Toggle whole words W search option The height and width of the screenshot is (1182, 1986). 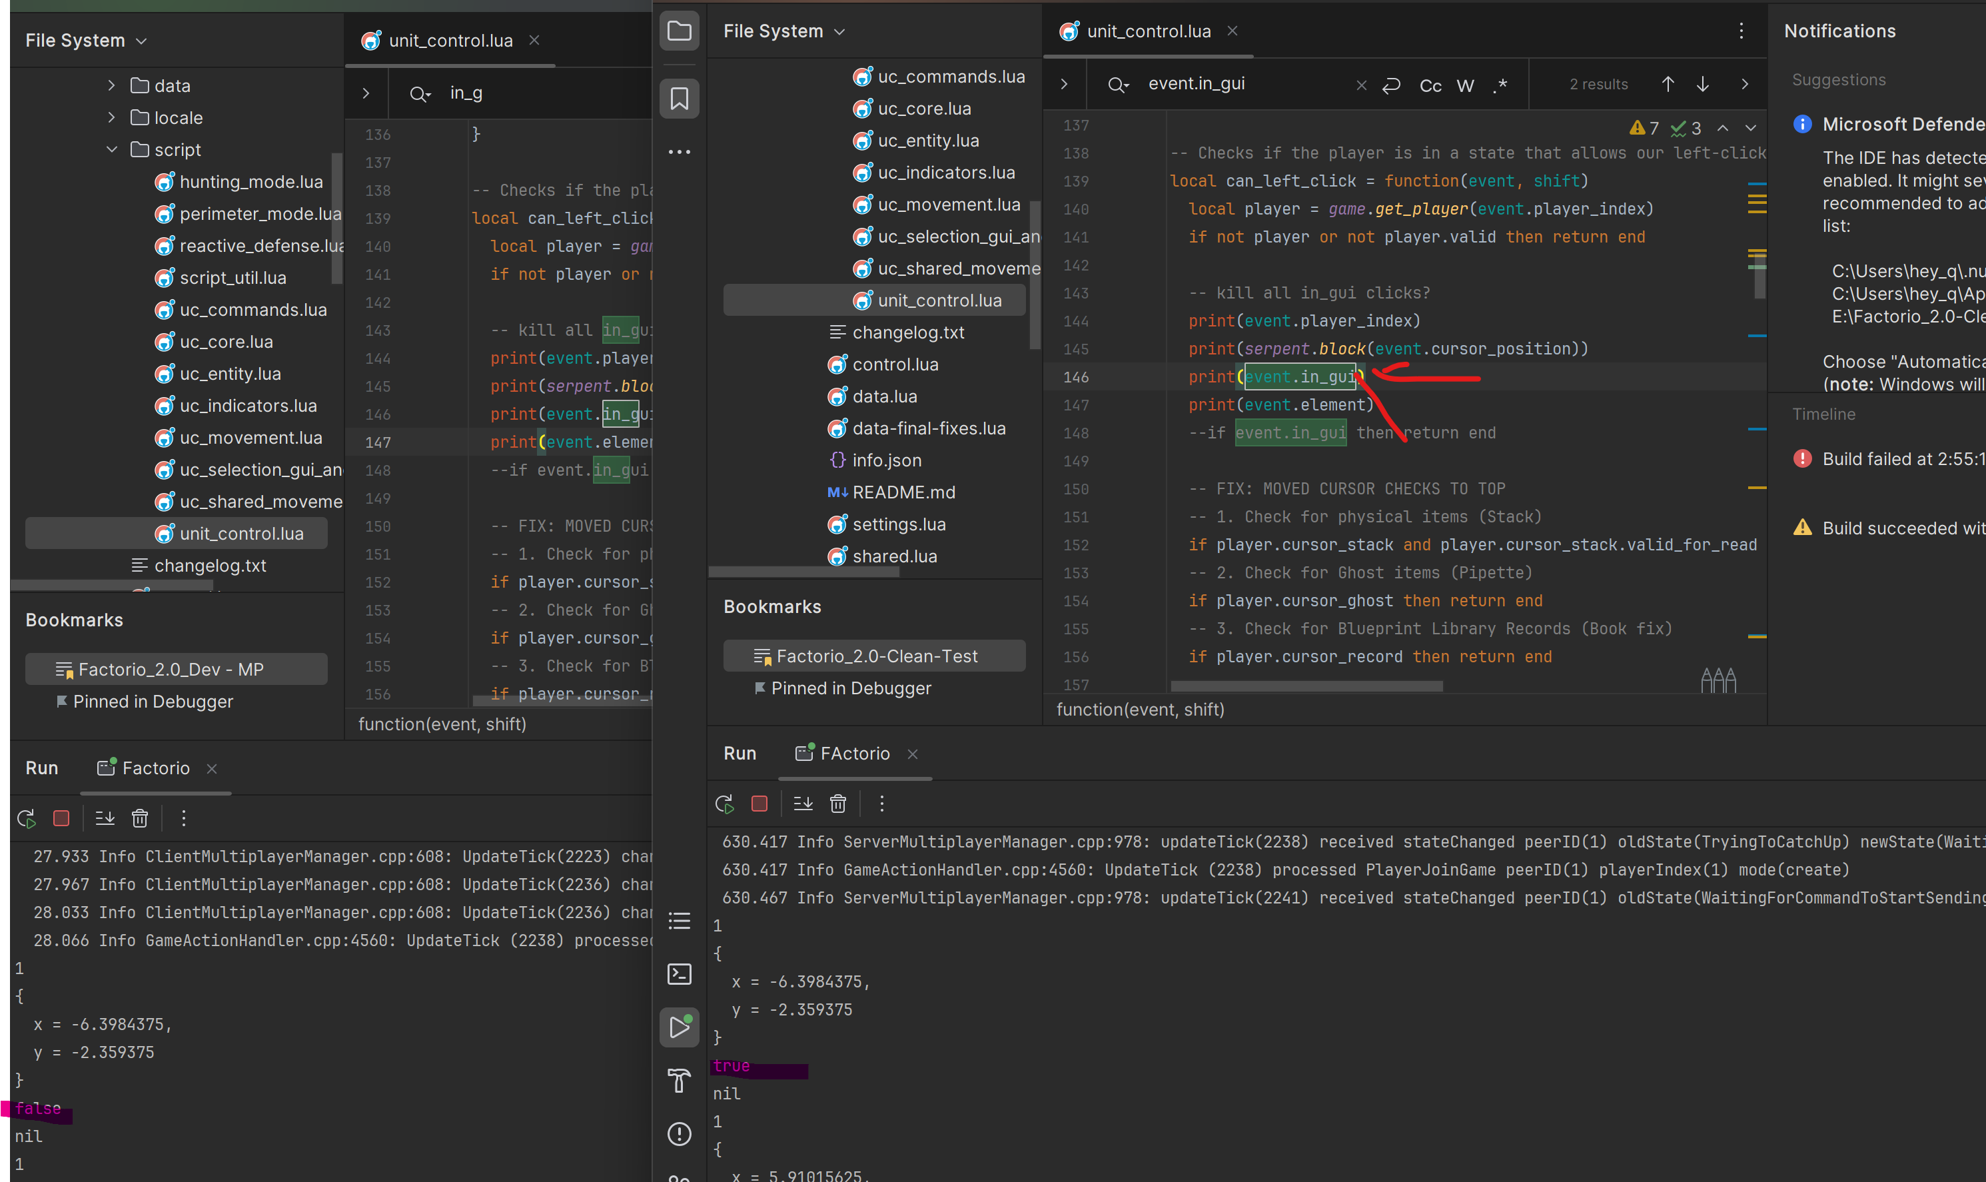(x=1465, y=85)
